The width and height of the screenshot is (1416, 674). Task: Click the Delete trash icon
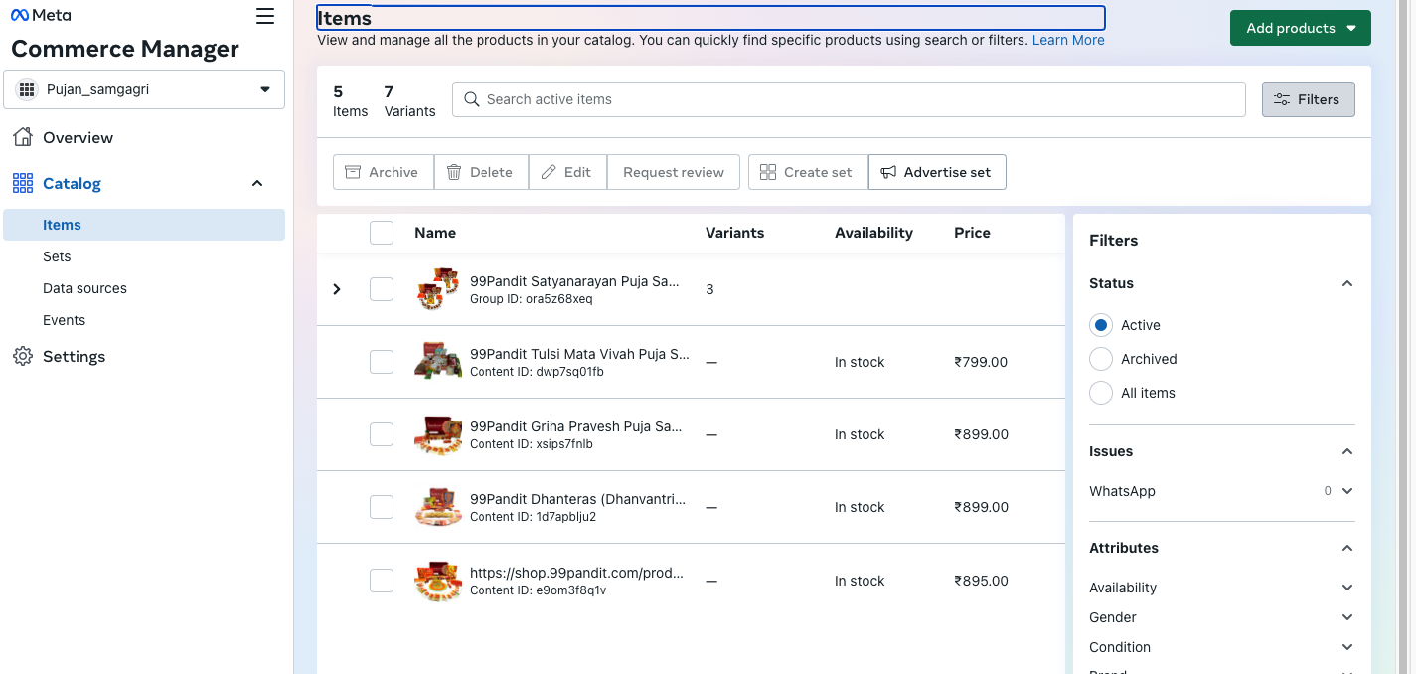click(454, 172)
